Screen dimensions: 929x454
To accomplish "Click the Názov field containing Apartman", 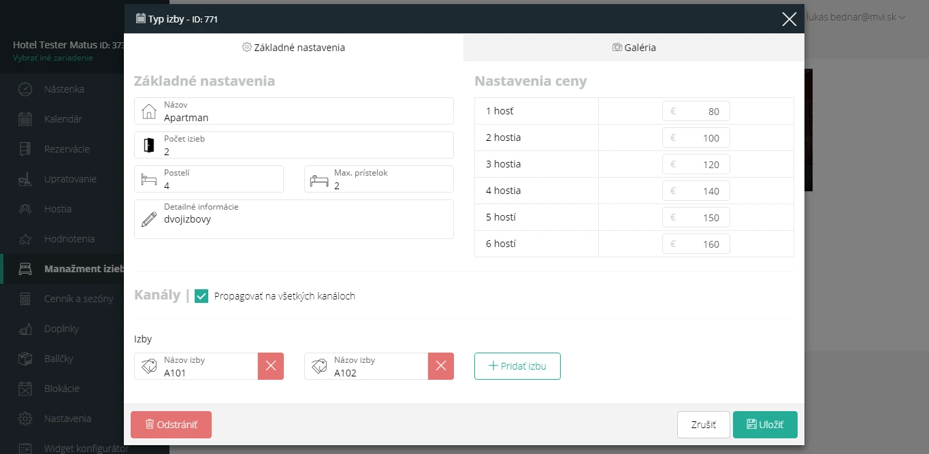I will [x=294, y=111].
